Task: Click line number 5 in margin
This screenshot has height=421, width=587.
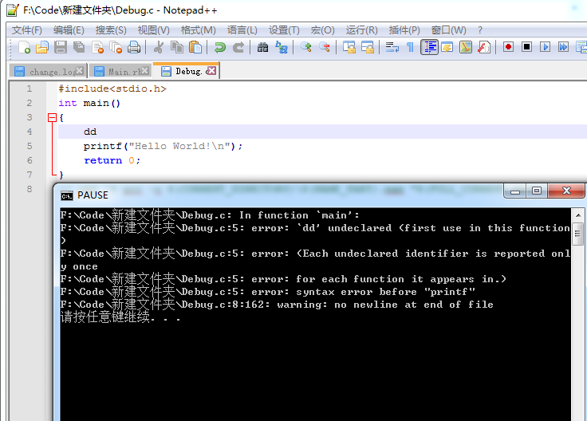Action: click(x=30, y=147)
